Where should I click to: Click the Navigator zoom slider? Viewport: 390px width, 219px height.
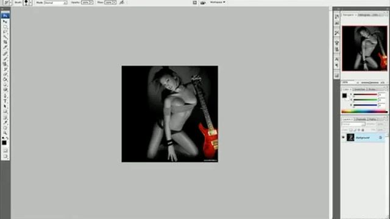click(x=370, y=83)
